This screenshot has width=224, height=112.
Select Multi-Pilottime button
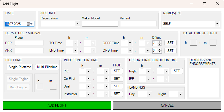[x=47, y=67]
